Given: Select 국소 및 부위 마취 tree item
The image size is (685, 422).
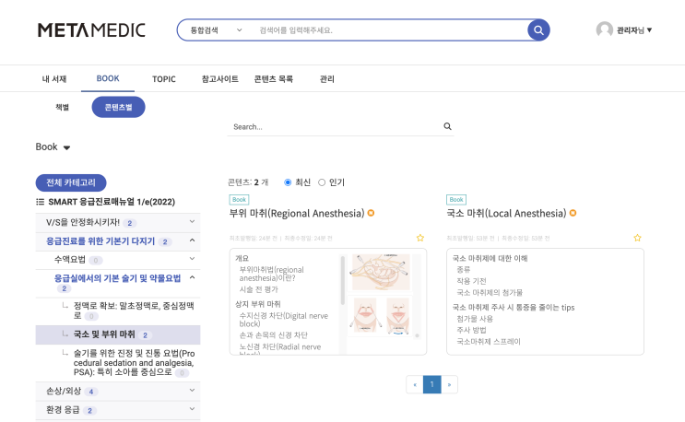Looking at the screenshot, I should (x=118, y=334).
